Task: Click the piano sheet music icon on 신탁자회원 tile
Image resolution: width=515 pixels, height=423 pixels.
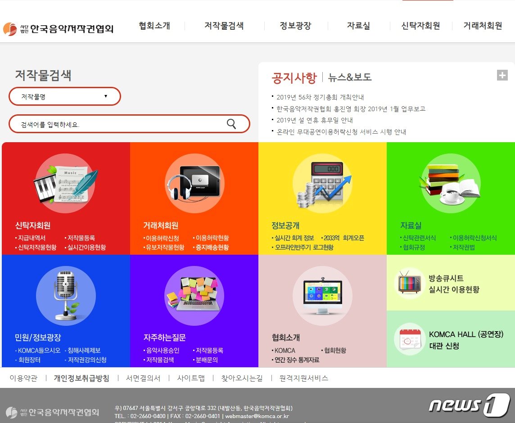Action: click(x=65, y=182)
